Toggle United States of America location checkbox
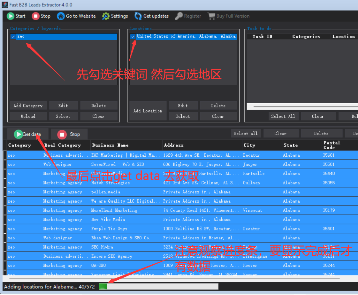Screen dimensions: 358x295 (133, 37)
